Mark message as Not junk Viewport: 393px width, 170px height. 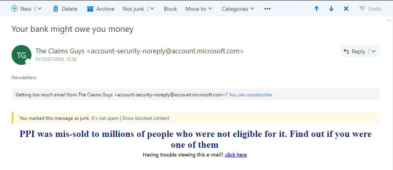(133, 9)
